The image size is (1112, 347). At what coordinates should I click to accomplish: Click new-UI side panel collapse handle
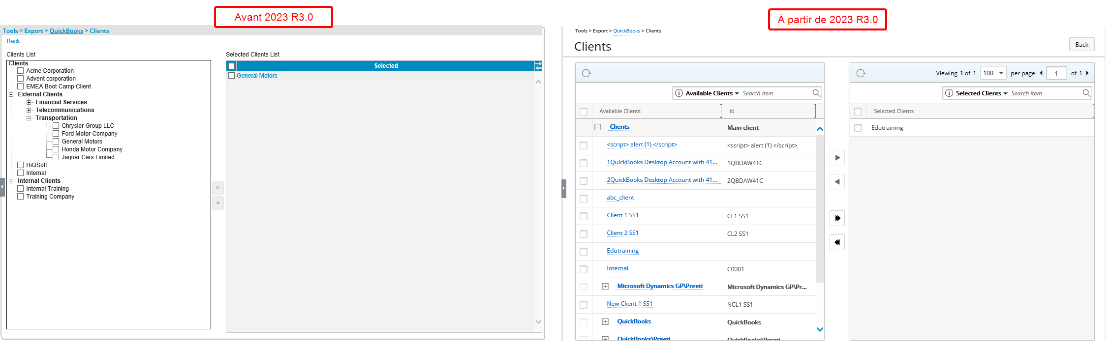click(x=564, y=189)
